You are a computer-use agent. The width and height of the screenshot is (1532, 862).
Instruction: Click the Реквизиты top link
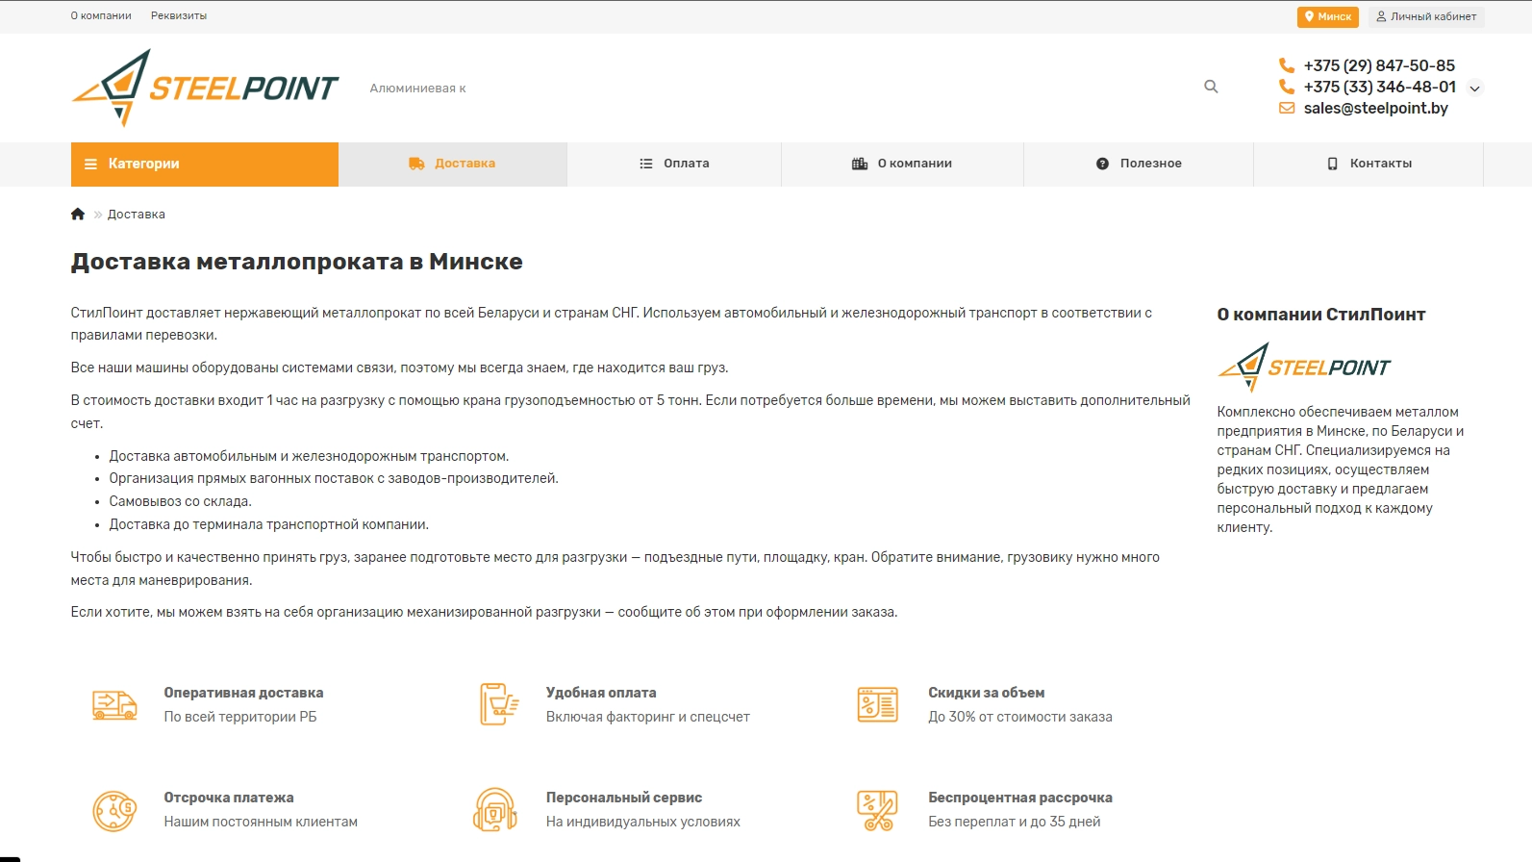(x=179, y=15)
